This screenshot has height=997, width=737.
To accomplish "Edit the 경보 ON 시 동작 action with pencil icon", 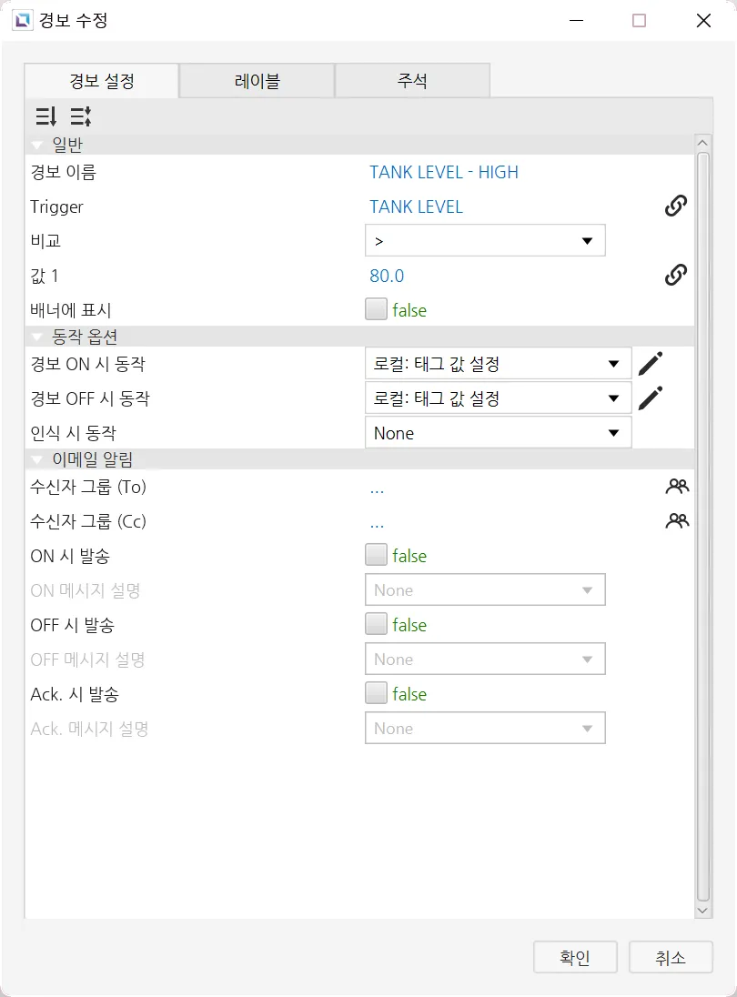I will (x=650, y=364).
